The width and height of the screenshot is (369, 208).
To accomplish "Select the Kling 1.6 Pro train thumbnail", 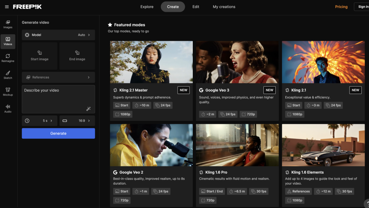I will (237, 145).
